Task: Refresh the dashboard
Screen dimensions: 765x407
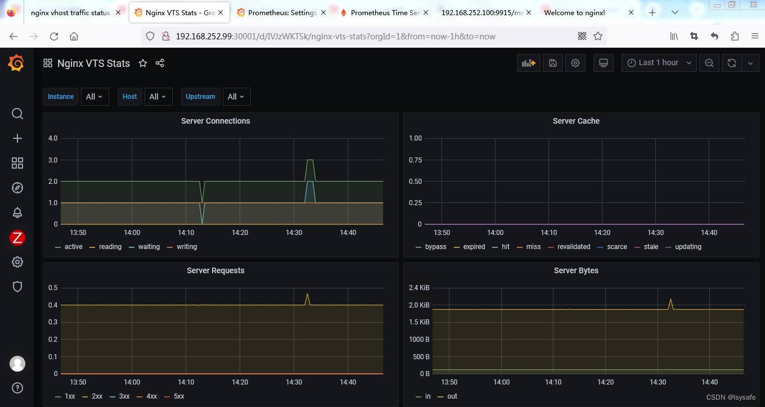Action: pyautogui.click(x=732, y=63)
